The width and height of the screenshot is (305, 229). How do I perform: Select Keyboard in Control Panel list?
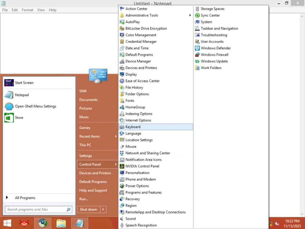[x=156, y=127]
